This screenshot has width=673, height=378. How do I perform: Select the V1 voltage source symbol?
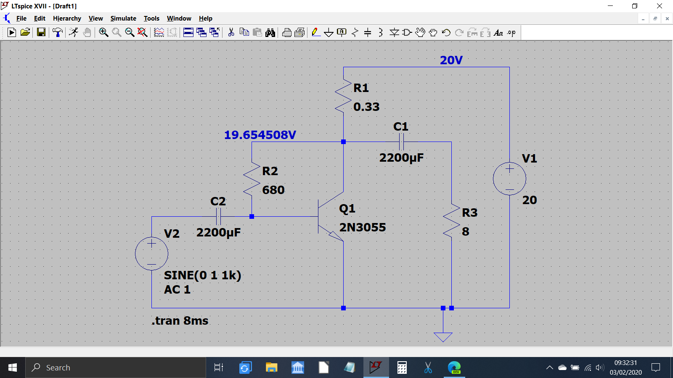509,178
